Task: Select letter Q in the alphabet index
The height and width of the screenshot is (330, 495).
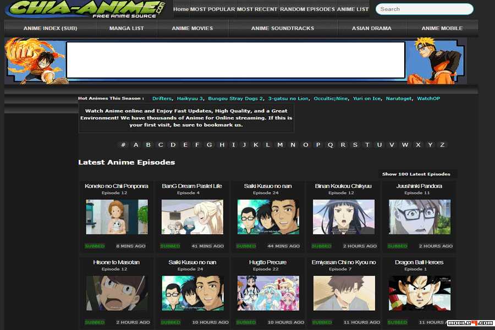Action: [330, 145]
